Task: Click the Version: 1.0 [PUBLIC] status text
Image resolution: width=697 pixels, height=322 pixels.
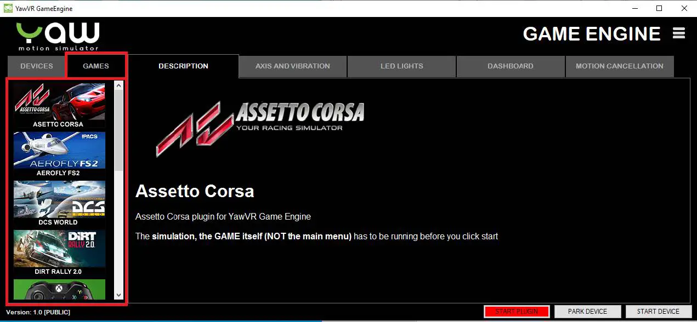Action: click(38, 312)
